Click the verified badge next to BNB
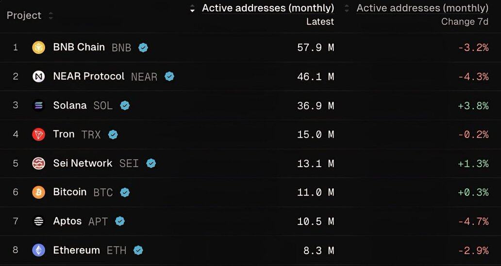This screenshot has height=266, width=501. point(143,47)
